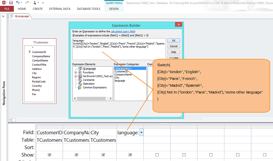Expand the Navigation Pane with chevron button
The width and height of the screenshot is (273, 161).
coord(3,16)
